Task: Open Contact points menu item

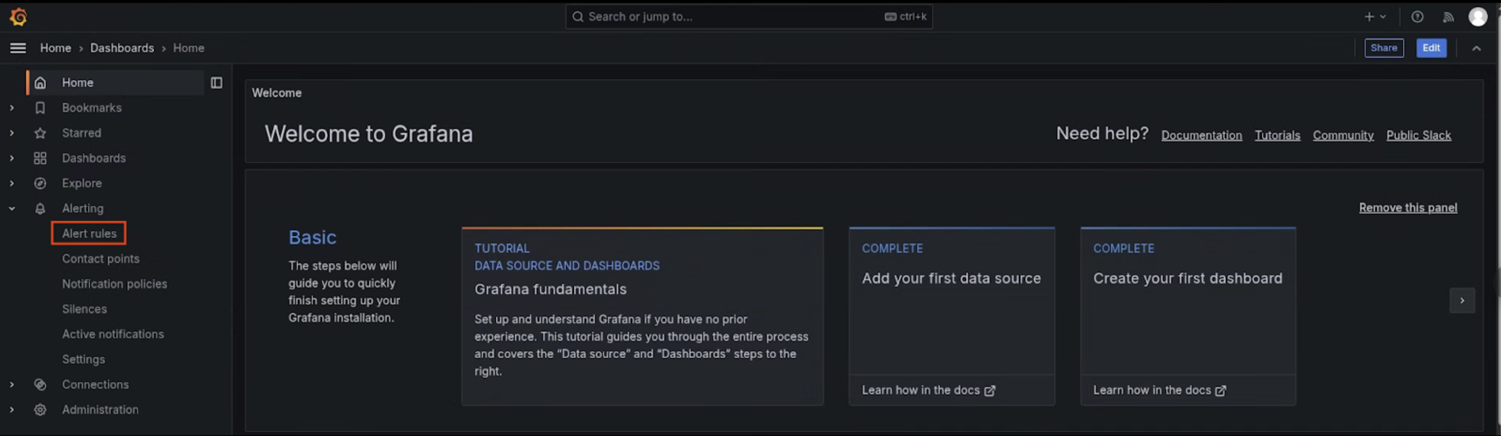Action: (x=101, y=259)
